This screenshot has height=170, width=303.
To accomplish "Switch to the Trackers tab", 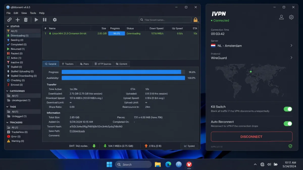I will click(68, 64).
